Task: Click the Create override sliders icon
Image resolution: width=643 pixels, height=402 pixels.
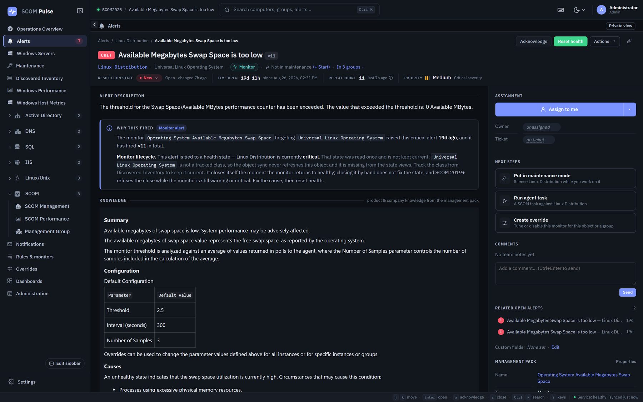Action: [x=504, y=223]
